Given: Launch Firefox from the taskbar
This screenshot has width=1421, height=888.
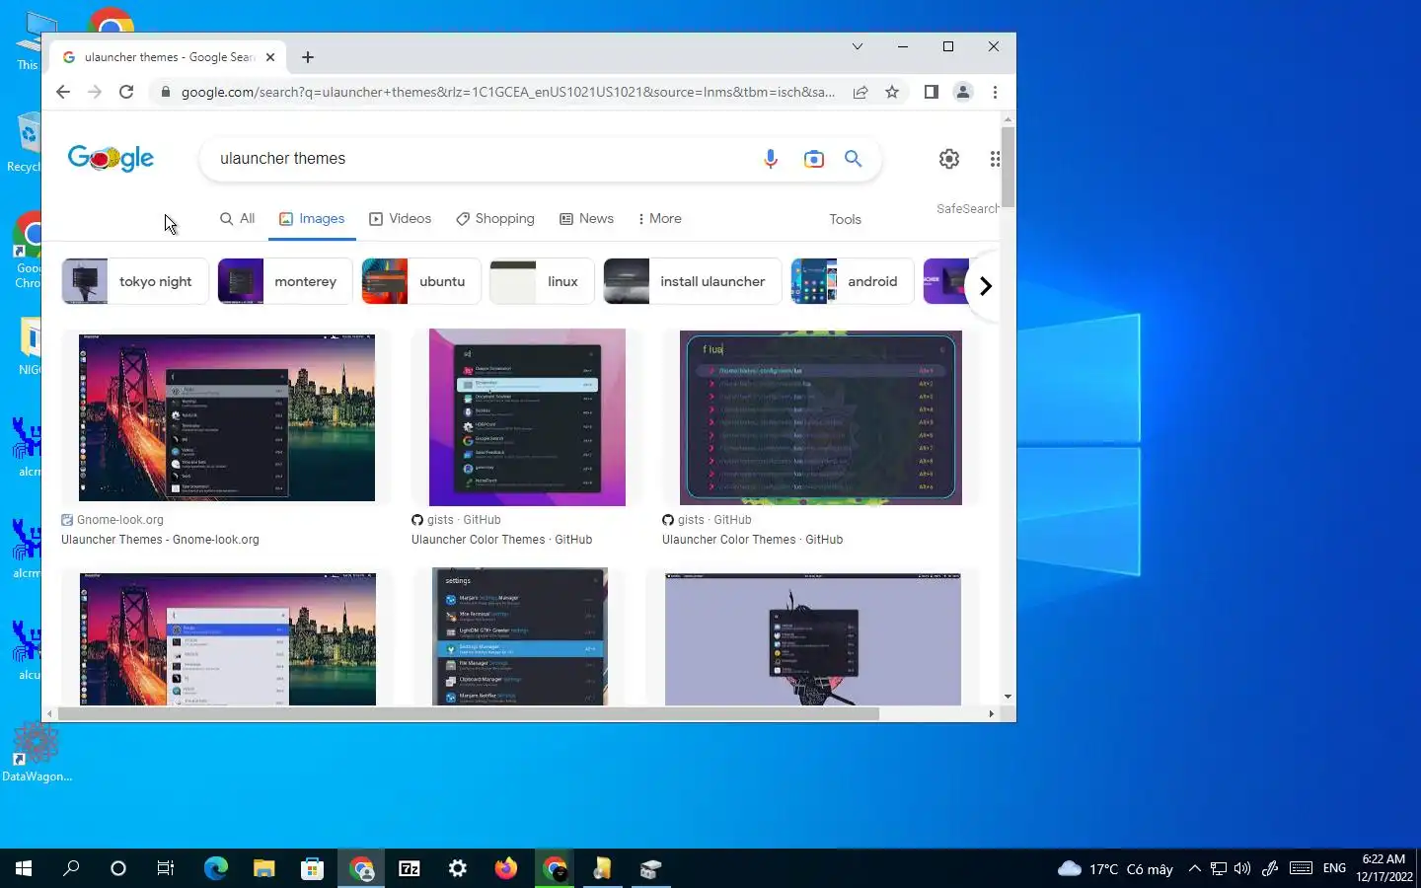Looking at the screenshot, I should tap(506, 868).
